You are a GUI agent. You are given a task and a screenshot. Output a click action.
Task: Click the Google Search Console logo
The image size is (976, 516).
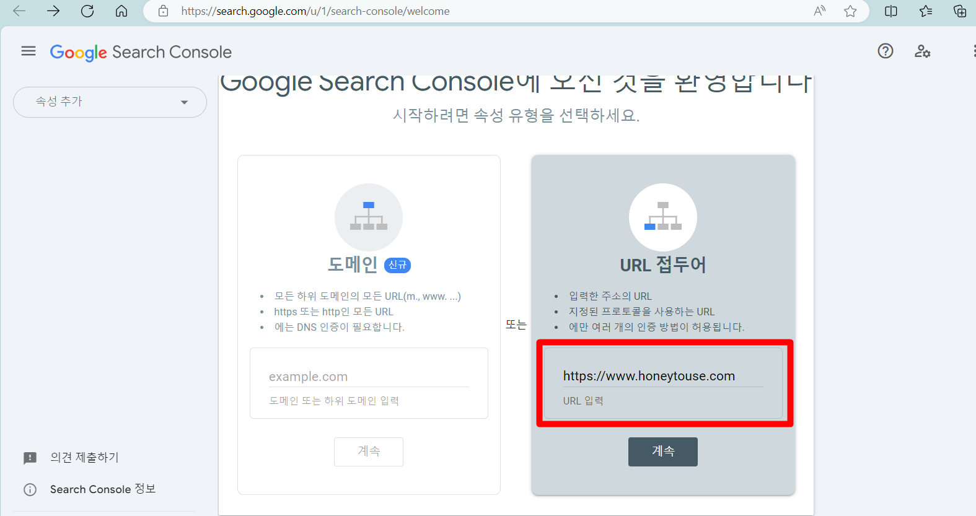pyautogui.click(x=141, y=53)
